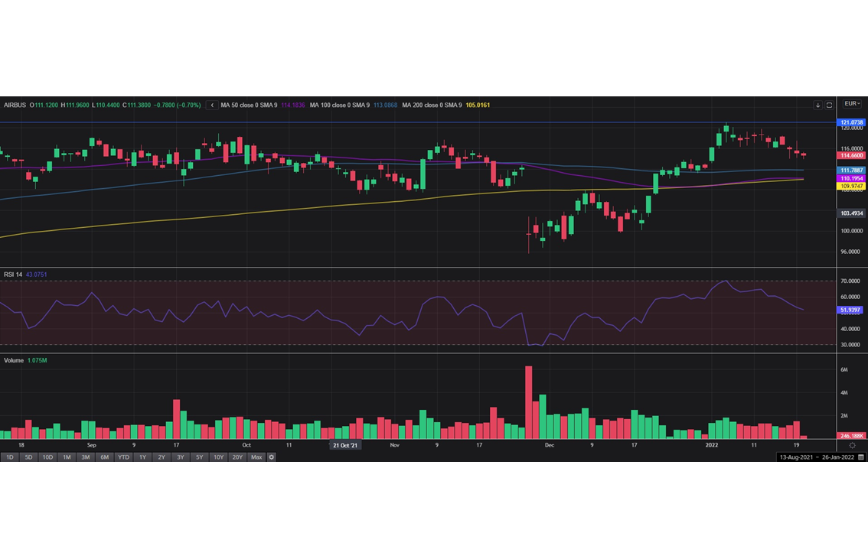Click the download arrow icon above the chart
This screenshot has width=868, height=559.
817,105
